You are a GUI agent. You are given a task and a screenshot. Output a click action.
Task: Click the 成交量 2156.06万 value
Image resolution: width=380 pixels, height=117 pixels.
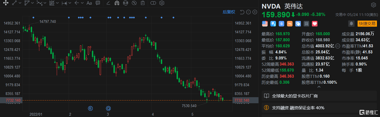tap(364, 34)
